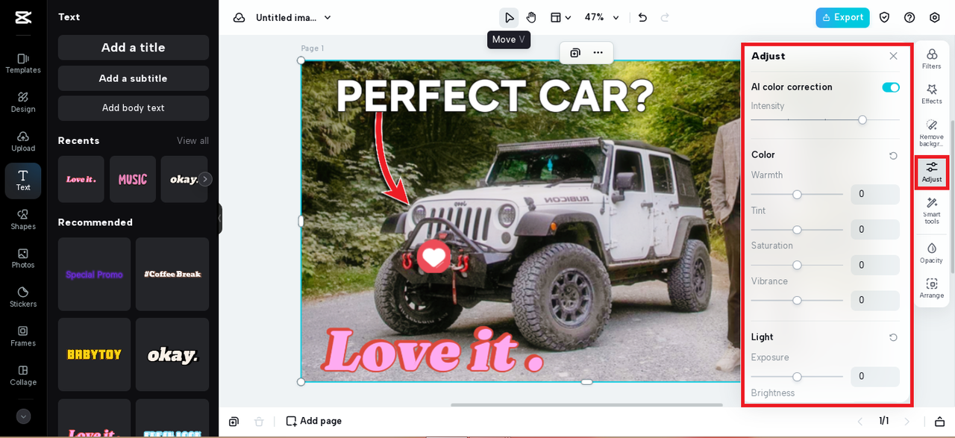Click the Tint slider handle
This screenshot has width=955, height=438.
click(x=797, y=230)
